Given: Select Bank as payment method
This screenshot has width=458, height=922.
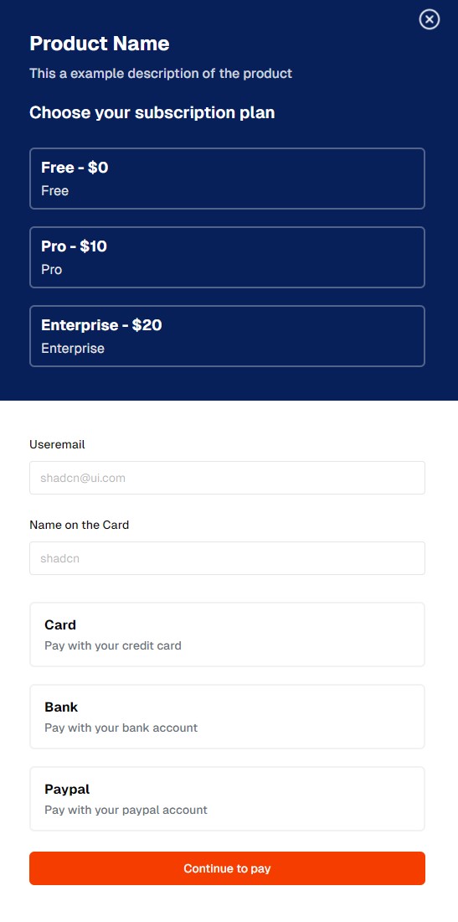Looking at the screenshot, I should pos(227,716).
